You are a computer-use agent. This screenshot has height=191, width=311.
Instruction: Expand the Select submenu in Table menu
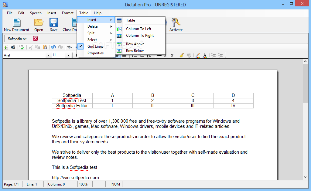(96, 40)
